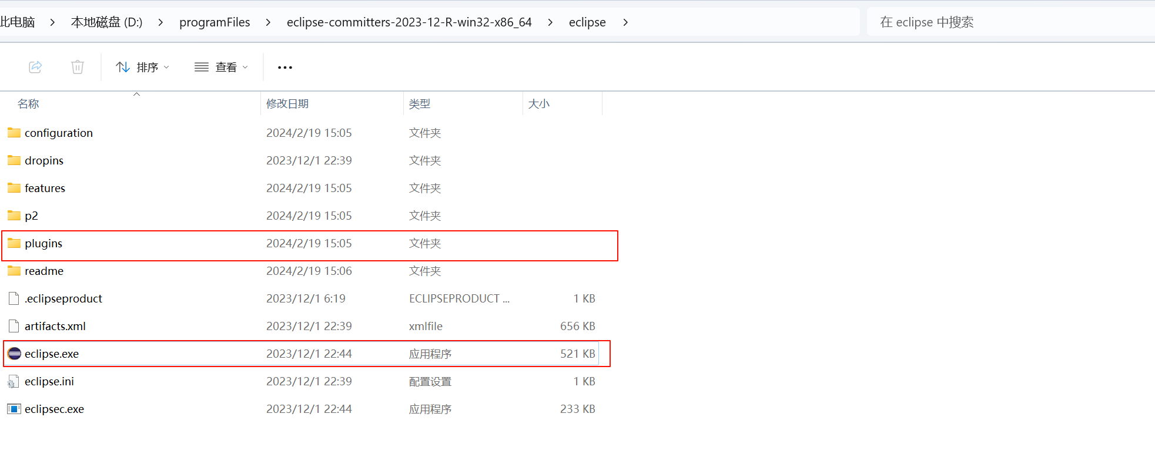Click the dropins folder icon

(14, 160)
